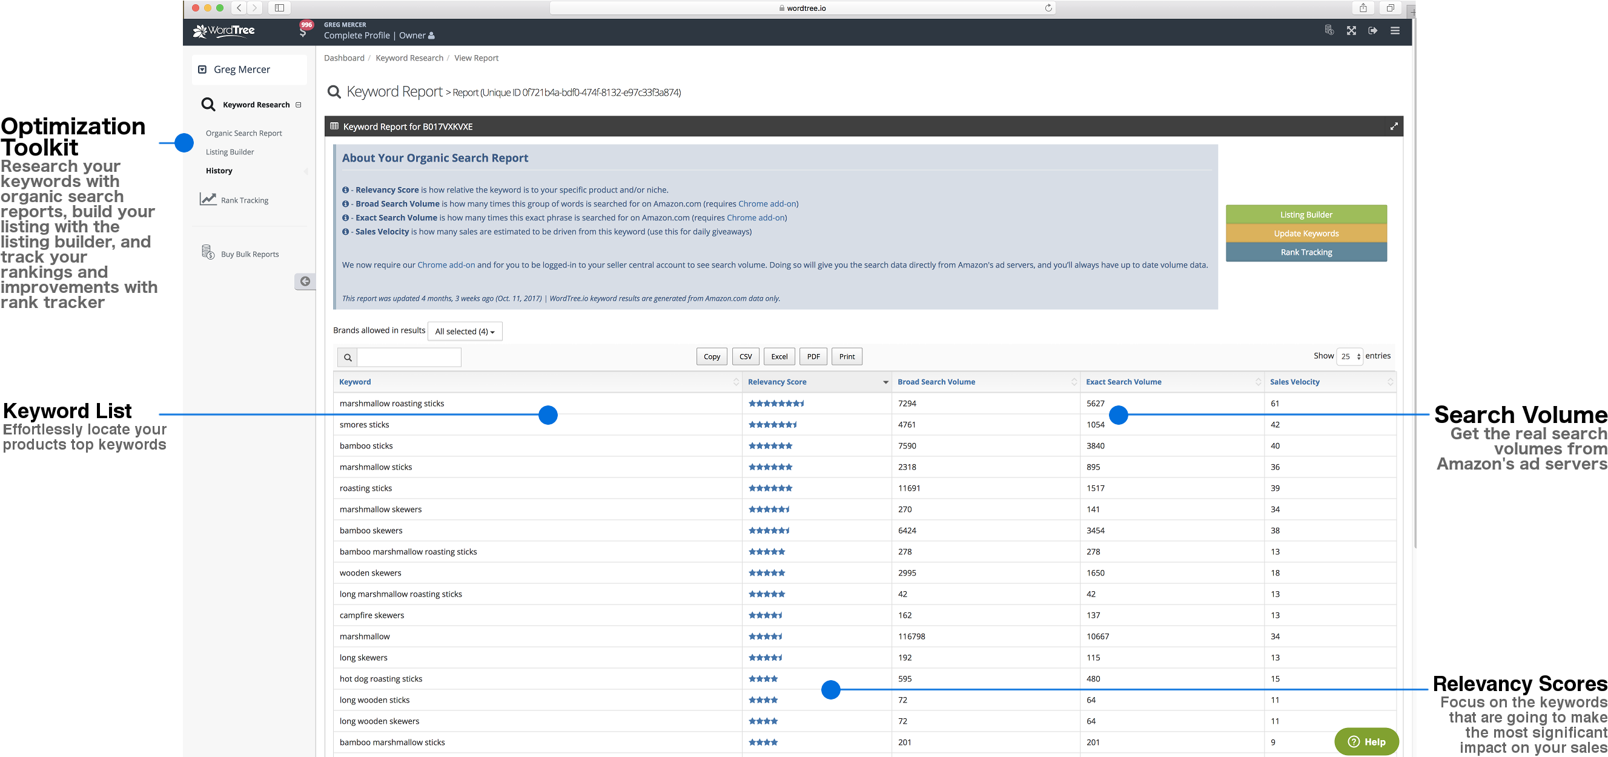Click inside the table search field
Screen dimensions: 1608x757
[409, 356]
